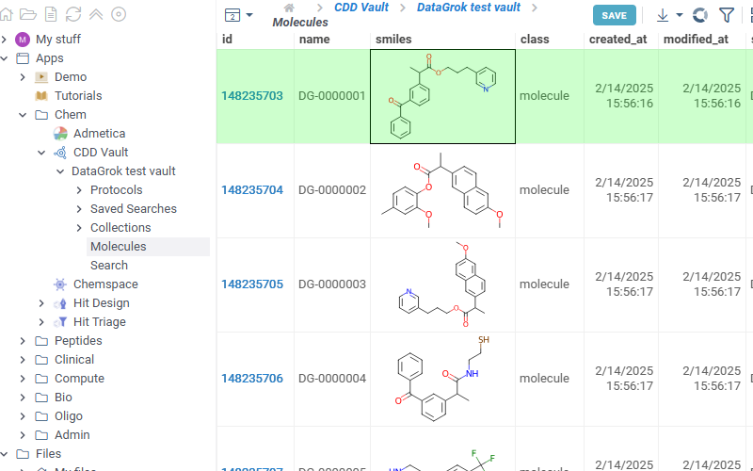Expand the Protocols tree node

79,190
